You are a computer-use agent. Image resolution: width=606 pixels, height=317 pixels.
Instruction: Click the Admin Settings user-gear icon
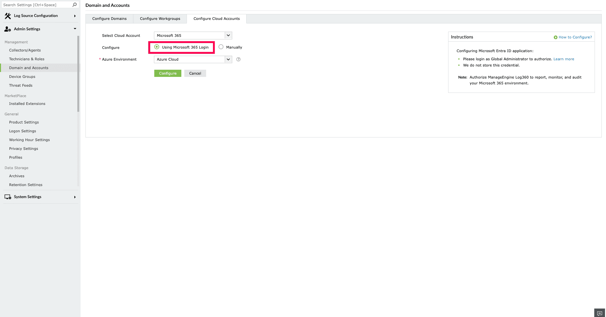(8, 29)
